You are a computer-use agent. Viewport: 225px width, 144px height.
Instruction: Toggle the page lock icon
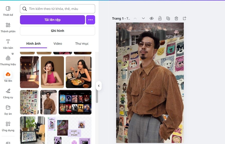click(160, 18)
